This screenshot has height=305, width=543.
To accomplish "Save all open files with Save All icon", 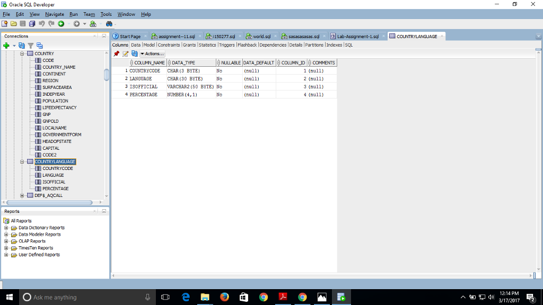I will coord(32,23).
